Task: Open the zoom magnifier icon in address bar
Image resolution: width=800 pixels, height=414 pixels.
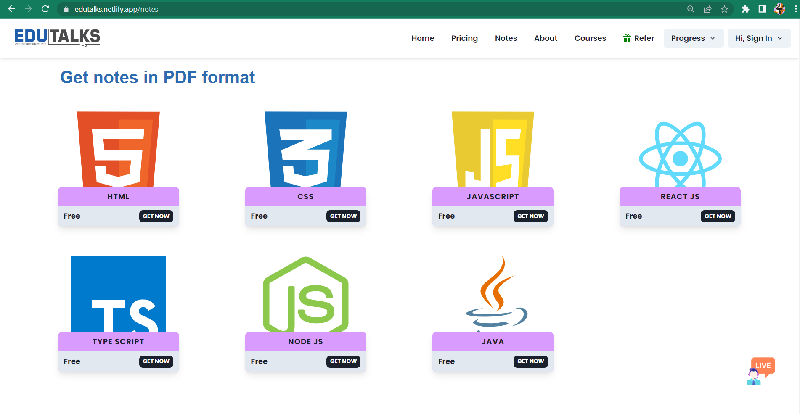Action: tap(691, 9)
